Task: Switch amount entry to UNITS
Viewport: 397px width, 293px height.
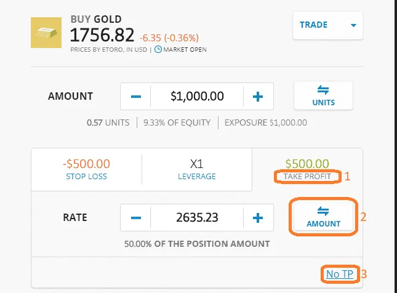Action: pos(323,95)
